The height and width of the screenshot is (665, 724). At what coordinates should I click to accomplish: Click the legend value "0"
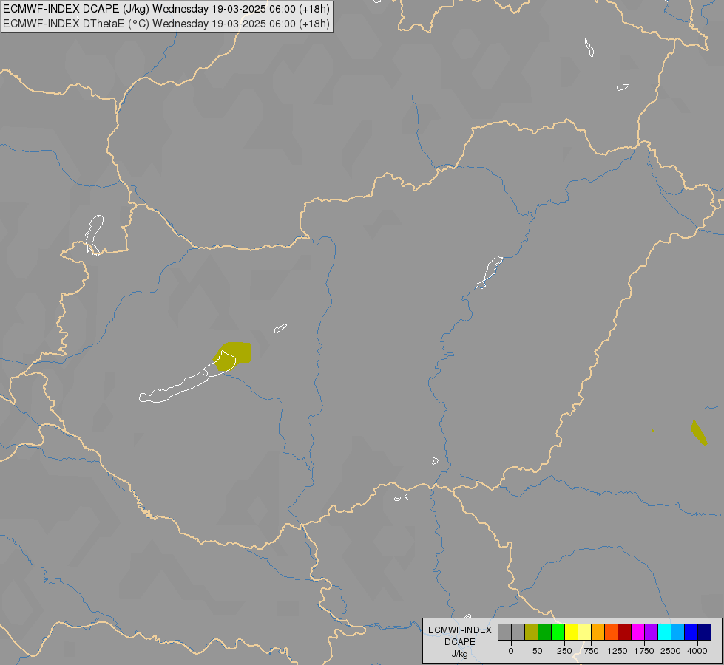[x=511, y=651]
